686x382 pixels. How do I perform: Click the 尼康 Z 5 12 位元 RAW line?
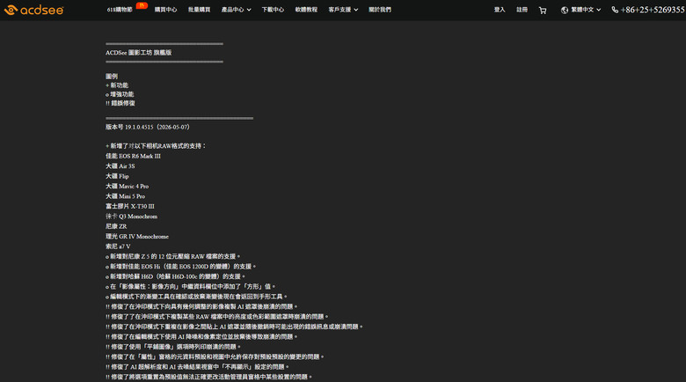[172, 256]
